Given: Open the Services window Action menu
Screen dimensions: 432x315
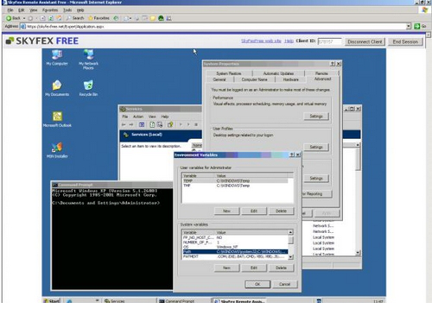Looking at the screenshot, I should coord(138,117).
